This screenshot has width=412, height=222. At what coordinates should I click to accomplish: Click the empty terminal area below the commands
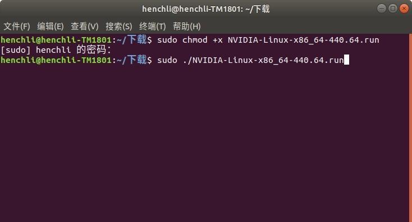[204, 143]
